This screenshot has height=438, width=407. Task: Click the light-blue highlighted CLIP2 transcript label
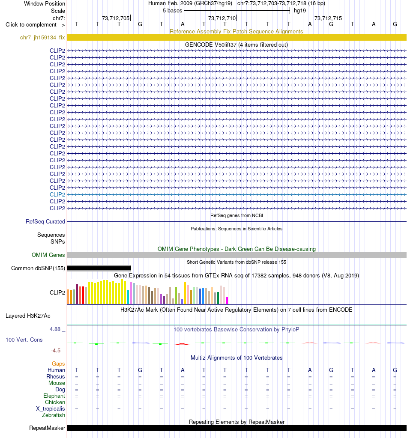pos(57,194)
